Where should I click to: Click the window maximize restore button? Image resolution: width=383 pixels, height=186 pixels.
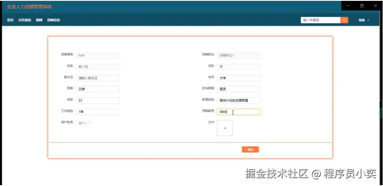(362, 6)
